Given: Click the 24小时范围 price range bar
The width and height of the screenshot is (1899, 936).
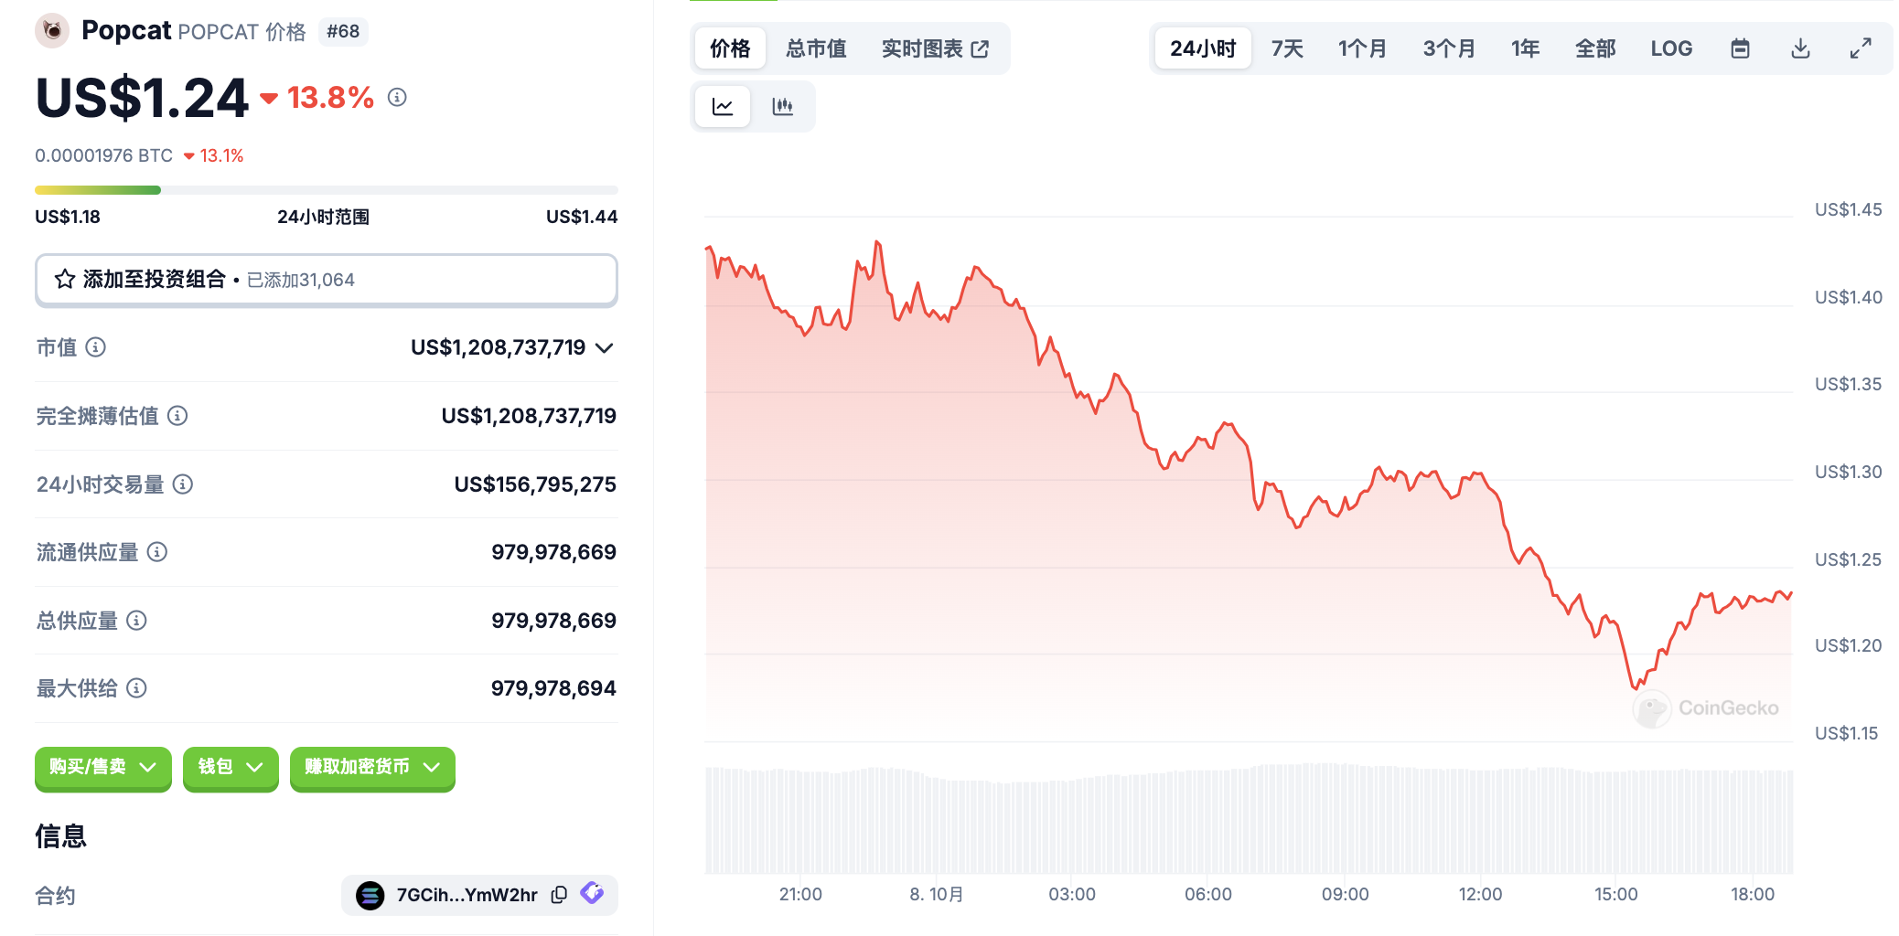Looking at the screenshot, I should pyautogui.click(x=326, y=190).
